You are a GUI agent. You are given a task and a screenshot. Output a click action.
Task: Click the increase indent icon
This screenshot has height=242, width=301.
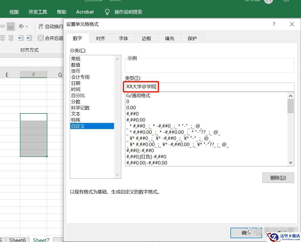pyautogui.click(x=29, y=38)
